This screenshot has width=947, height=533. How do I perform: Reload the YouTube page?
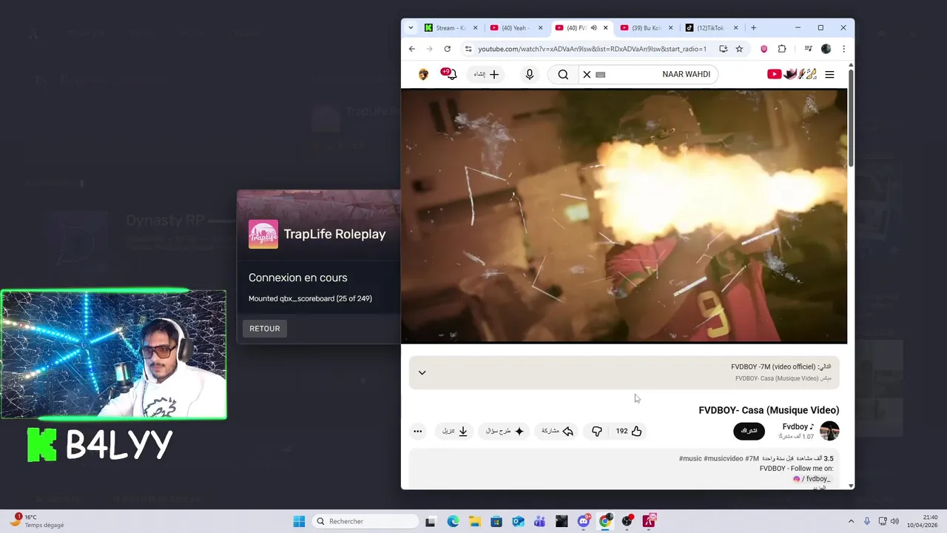point(447,49)
